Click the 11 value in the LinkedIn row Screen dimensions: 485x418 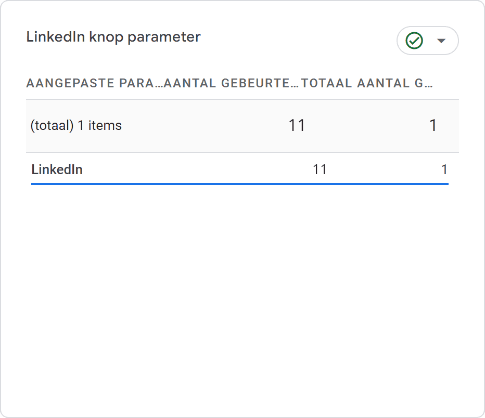point(320,169)
